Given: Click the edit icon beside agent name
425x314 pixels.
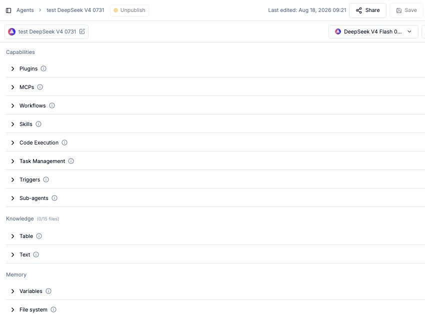Looking at the screenshot, I should click(x=82, y=31).
